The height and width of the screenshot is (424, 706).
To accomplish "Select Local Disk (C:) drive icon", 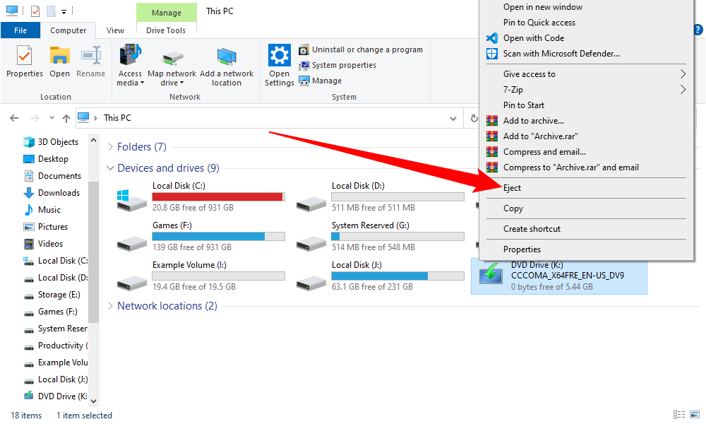I will pos(131,200).
